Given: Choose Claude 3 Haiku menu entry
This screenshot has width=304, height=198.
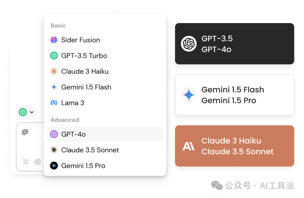Looking at the screenshot, I should (x=85, y=71).
